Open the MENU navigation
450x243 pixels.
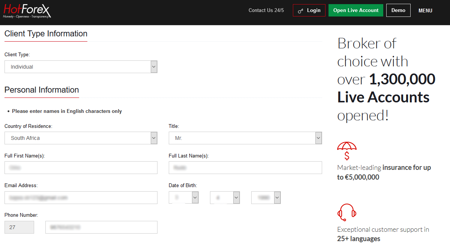[425, 11]
